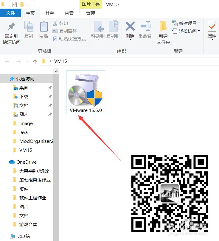
Task: Open recent locations dropdown chevron
Action: tap(27, 62)
